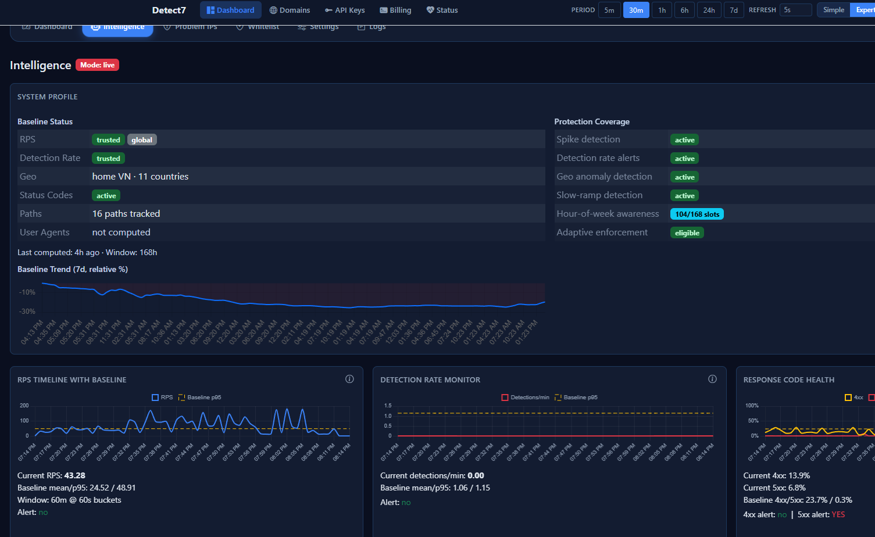Switch to Simple view mode

click(833, 10)
